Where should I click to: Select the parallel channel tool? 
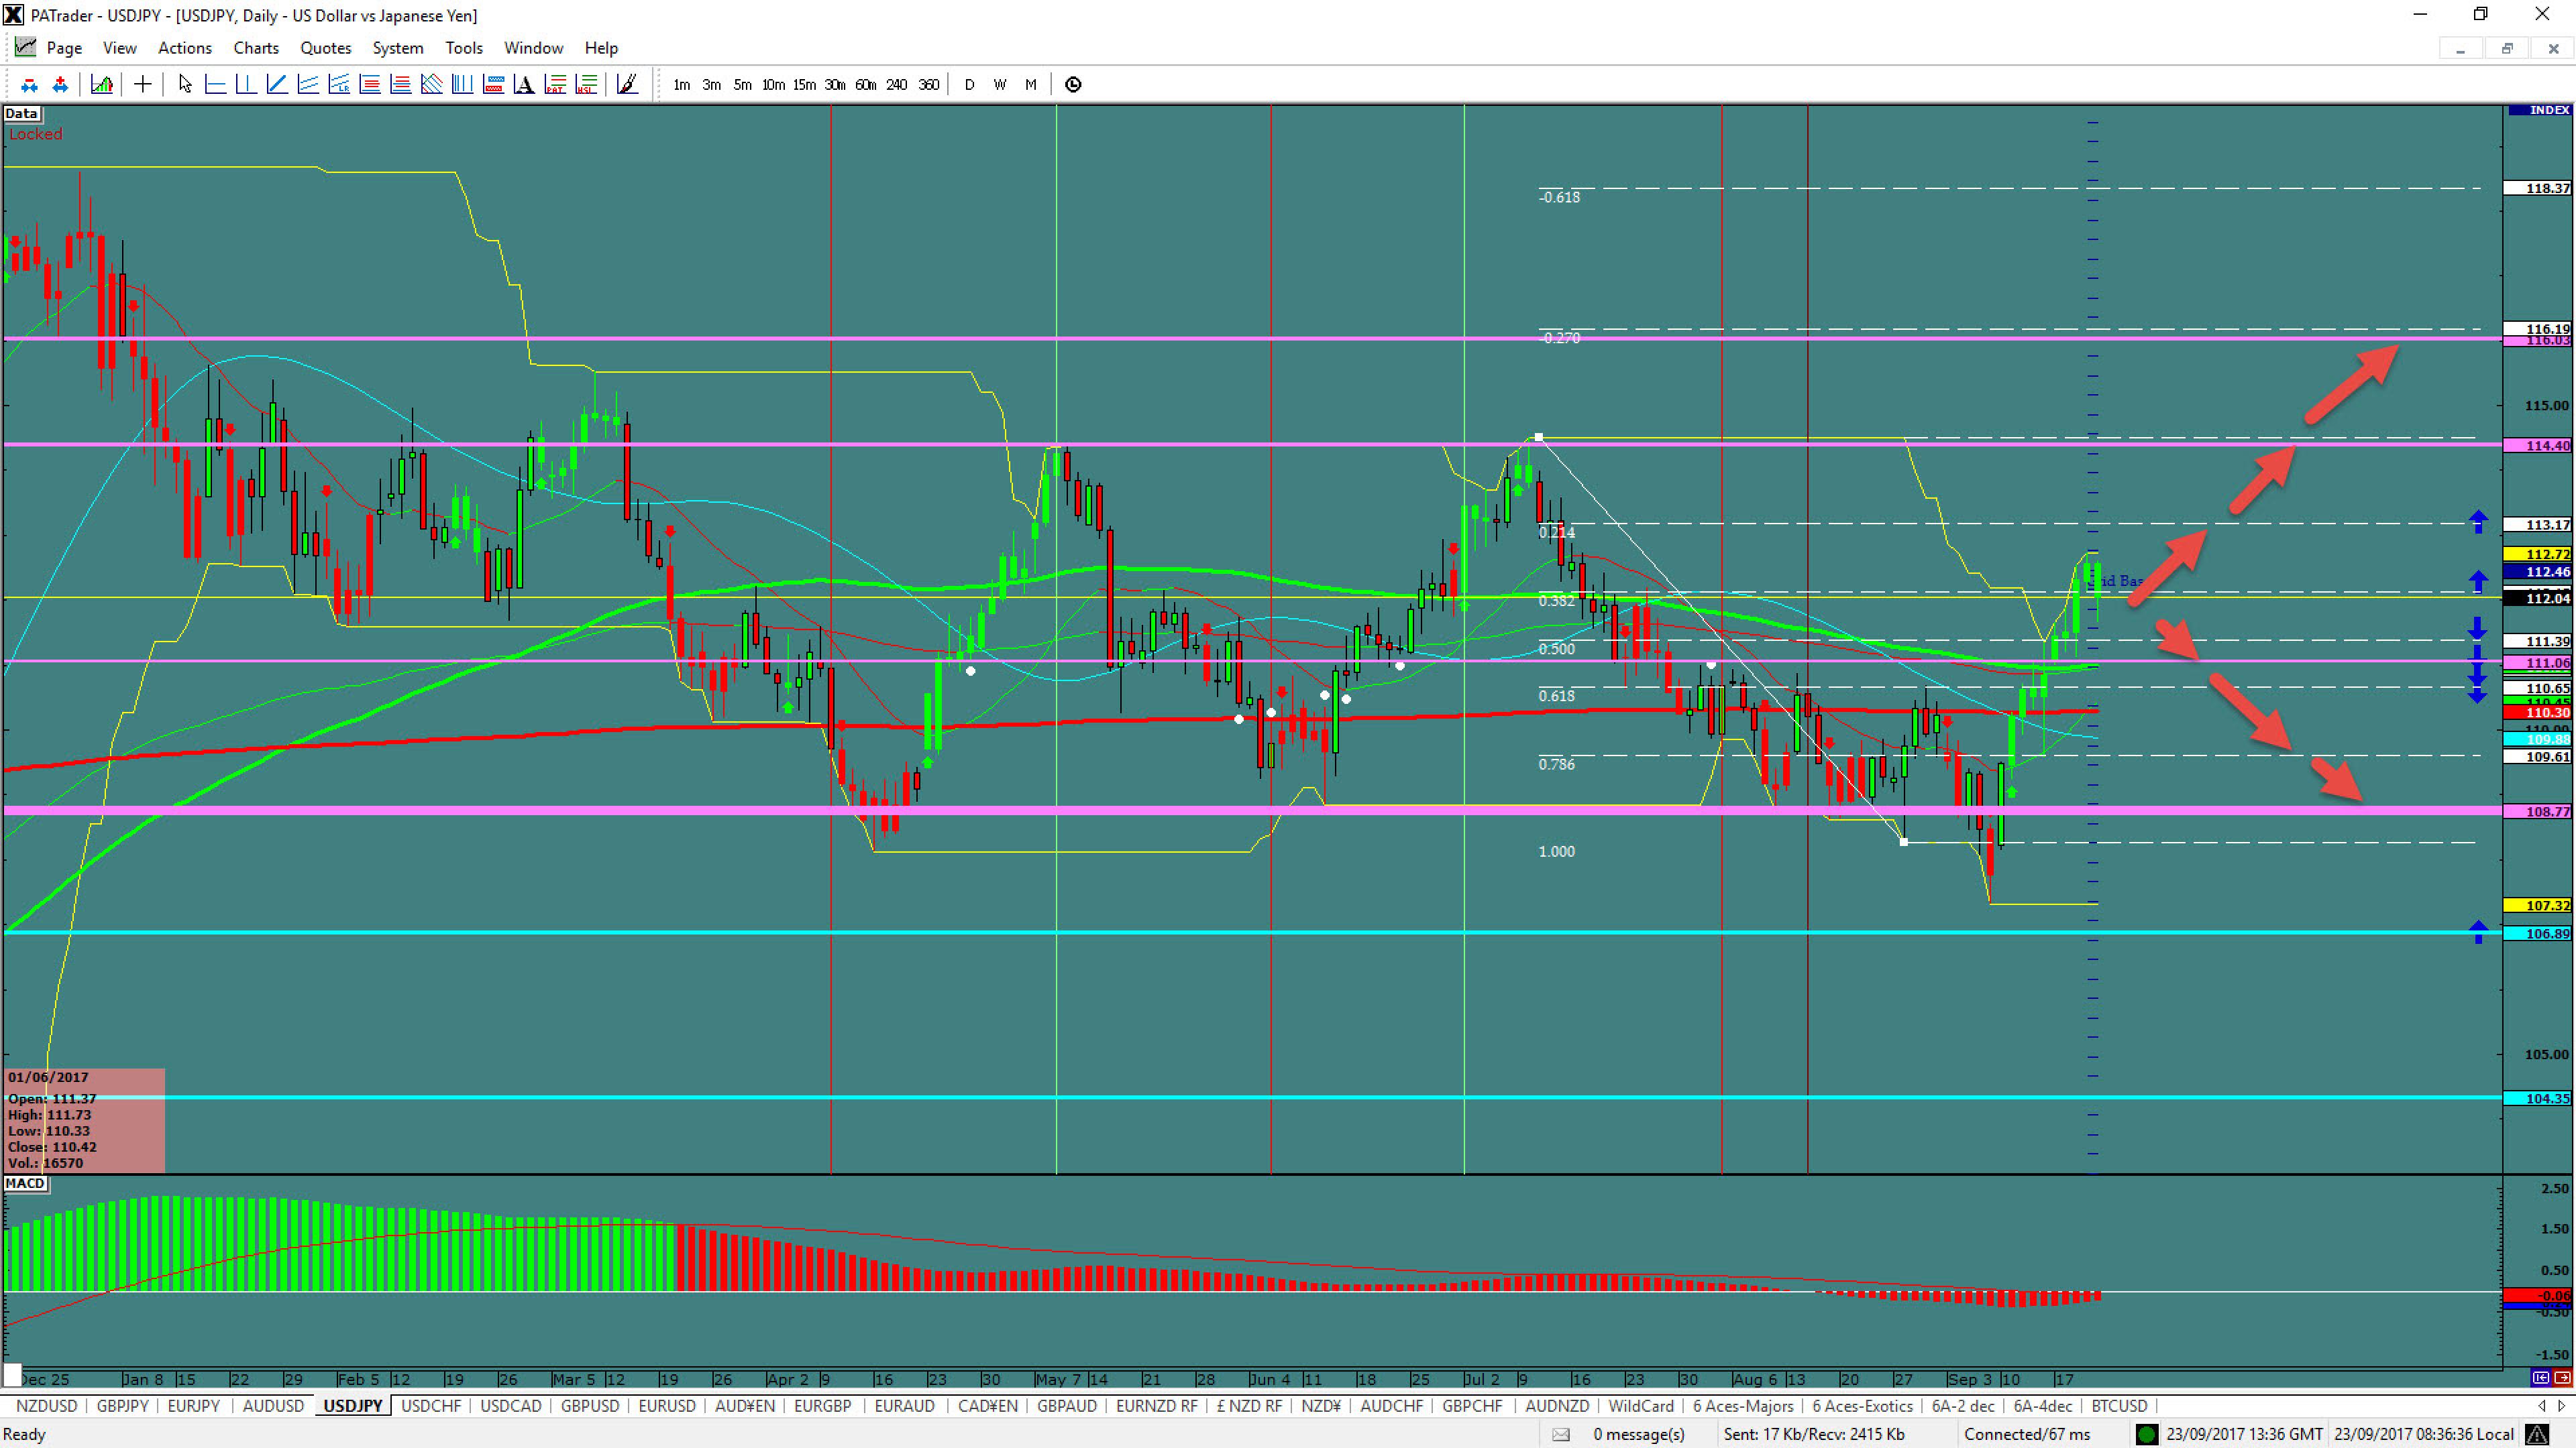[x=308, y=85]
